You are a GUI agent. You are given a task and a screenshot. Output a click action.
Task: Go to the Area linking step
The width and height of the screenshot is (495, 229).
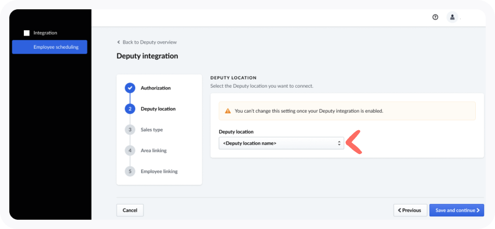click(154, 151)
